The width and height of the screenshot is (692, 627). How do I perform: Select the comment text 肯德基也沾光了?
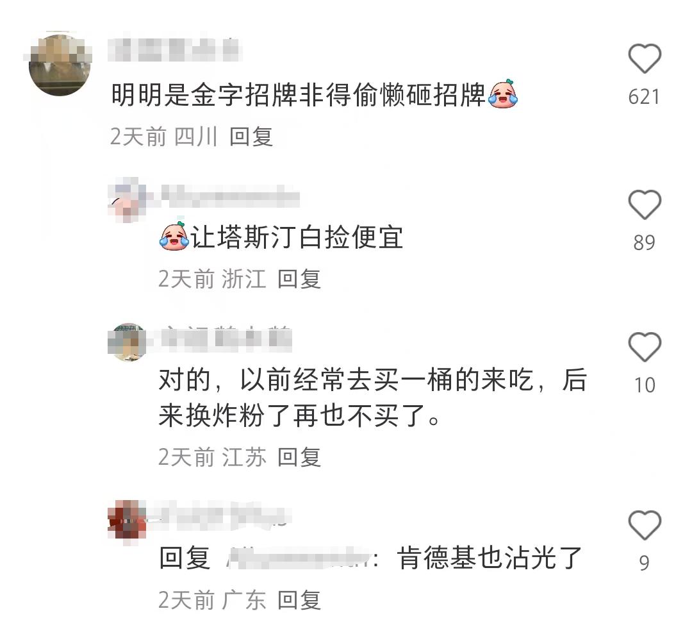tap(490, 558)
